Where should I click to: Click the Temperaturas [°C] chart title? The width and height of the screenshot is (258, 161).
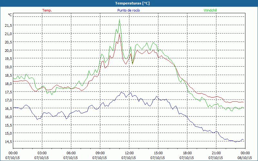pos(132,3)
